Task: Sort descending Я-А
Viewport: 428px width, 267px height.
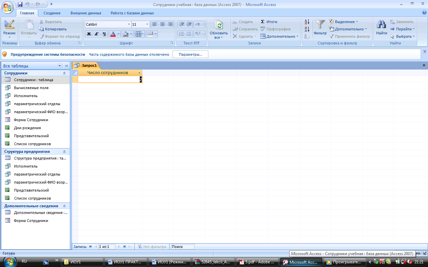Action: tap(307, 29)
